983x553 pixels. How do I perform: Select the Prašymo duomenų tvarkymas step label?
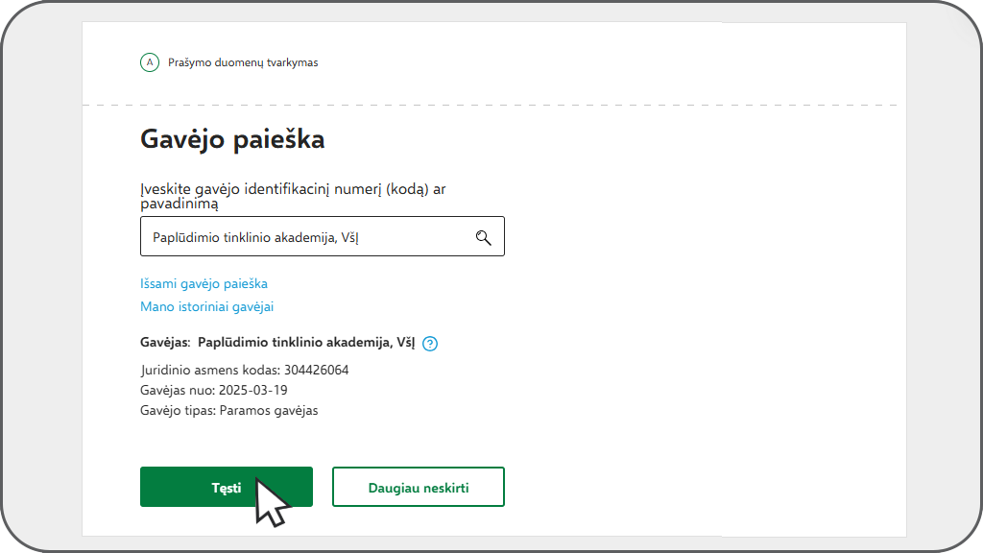pos(243,62)
